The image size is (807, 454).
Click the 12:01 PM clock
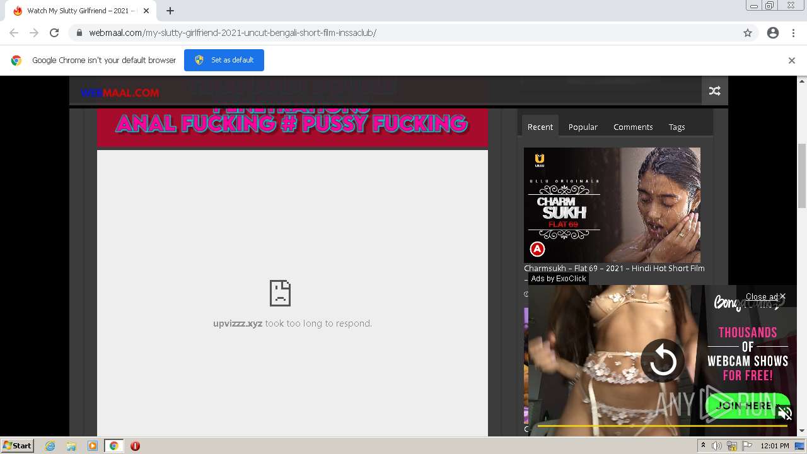[775, 446]
